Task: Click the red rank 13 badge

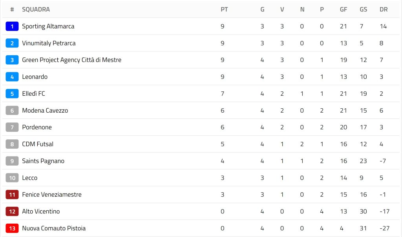Action: click(x=12, y=228)
